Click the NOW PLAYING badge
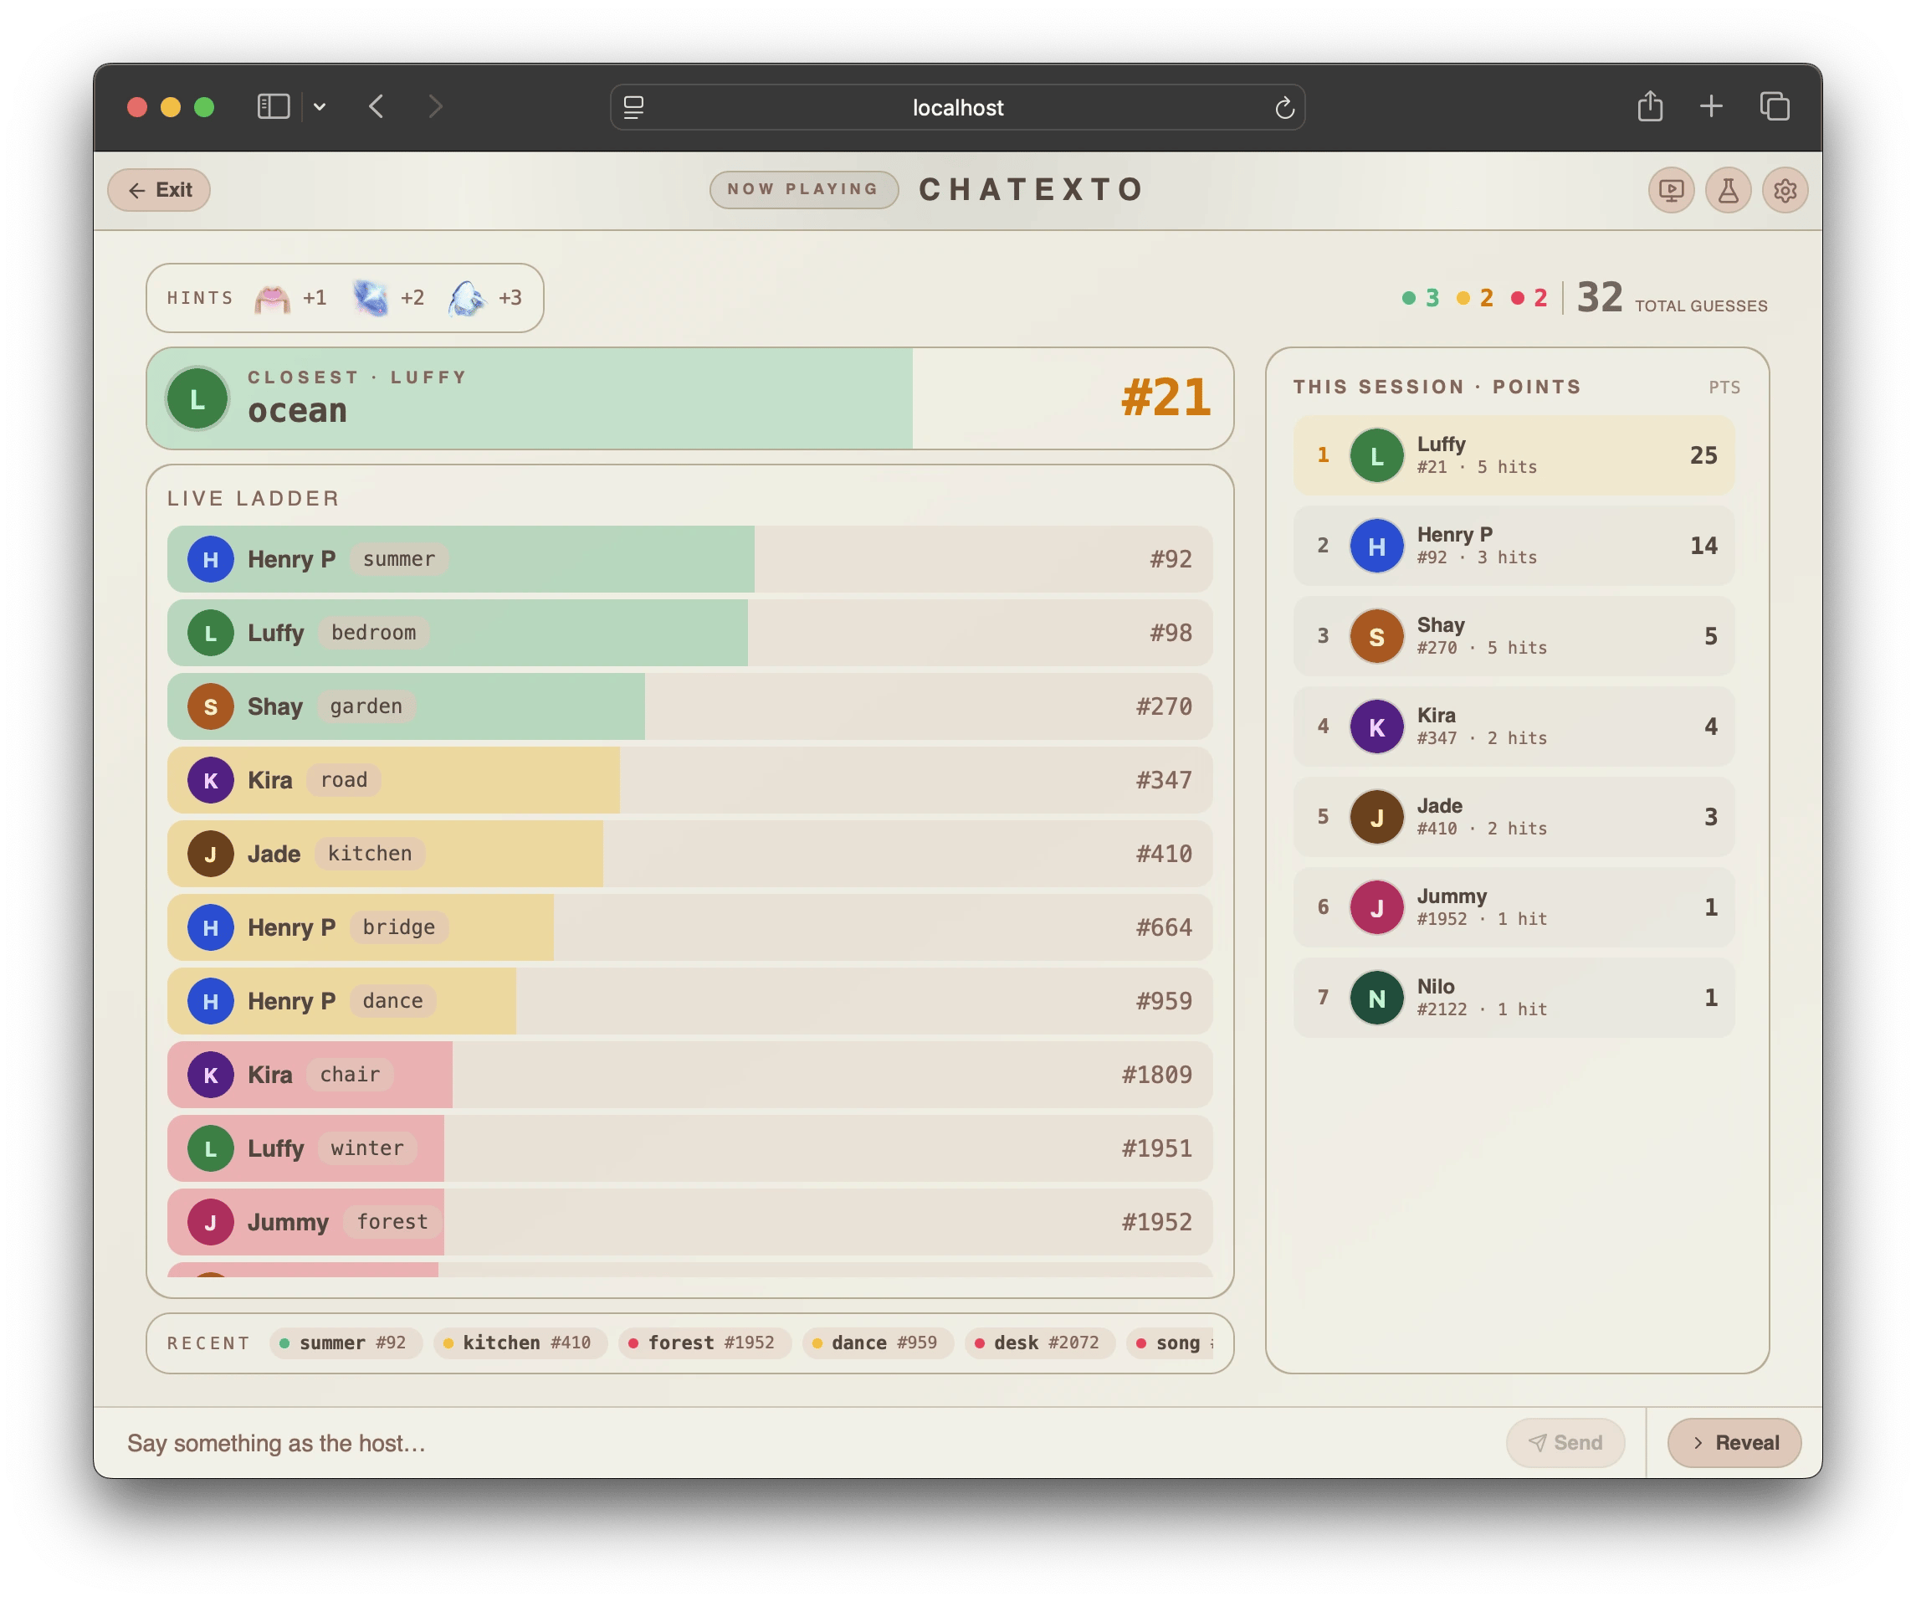The height and width of the screenshot is (1602, 1916). pos(803,189)
